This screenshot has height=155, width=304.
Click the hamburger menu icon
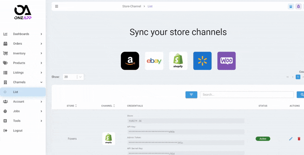tap(57, 6)
